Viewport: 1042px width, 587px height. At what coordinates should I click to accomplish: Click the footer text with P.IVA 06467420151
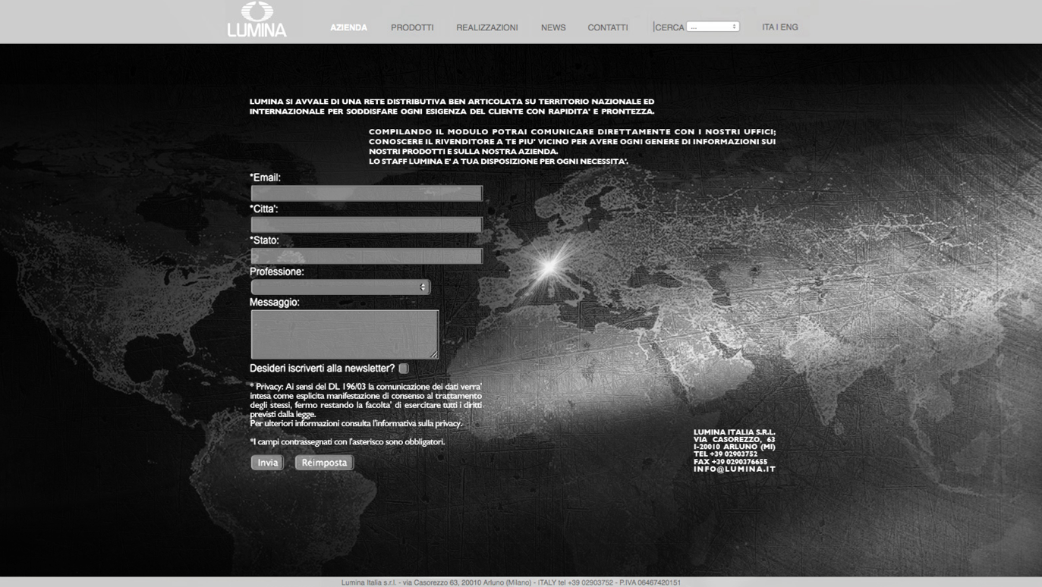(x=511, y=582)
